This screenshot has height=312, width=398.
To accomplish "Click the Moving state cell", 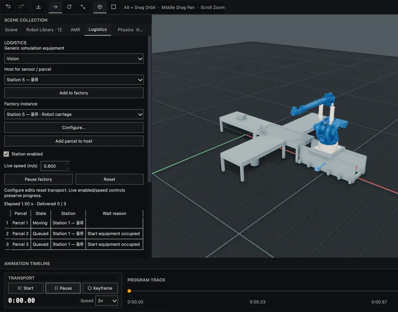I will [40, 223].
